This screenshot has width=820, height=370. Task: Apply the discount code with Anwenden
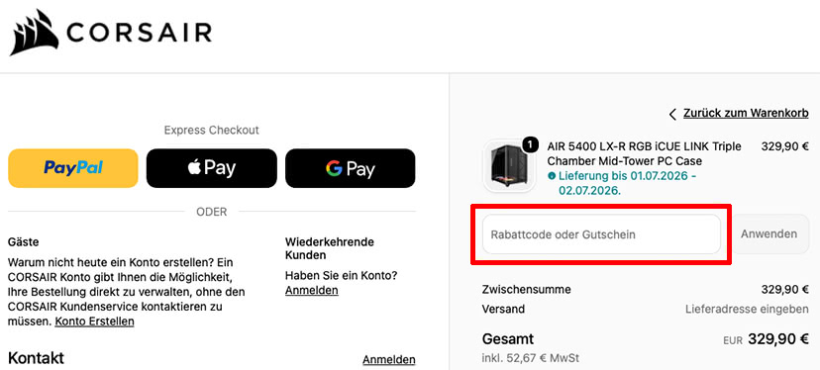tap(769, 234)
